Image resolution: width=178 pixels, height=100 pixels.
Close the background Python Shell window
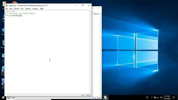tap(99, 8)
